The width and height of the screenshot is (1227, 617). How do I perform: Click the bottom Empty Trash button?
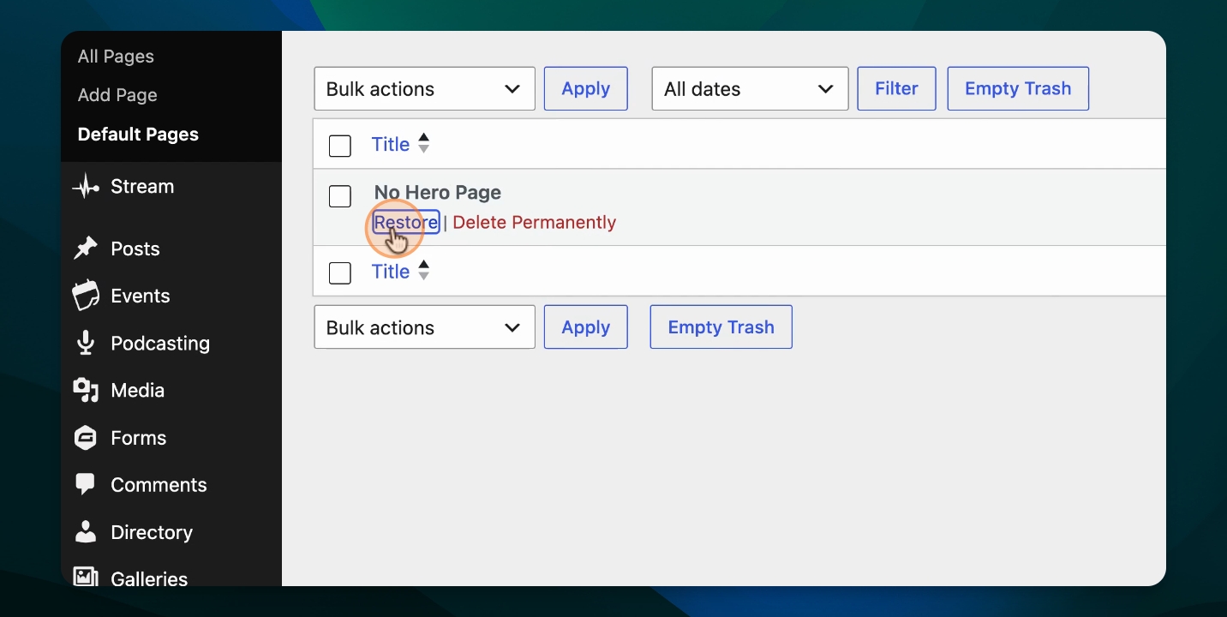click(x=721, y=327)
